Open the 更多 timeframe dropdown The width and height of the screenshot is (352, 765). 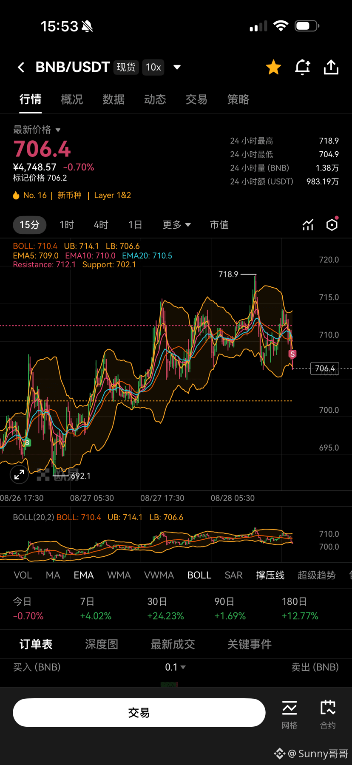(x=176, y=224)
